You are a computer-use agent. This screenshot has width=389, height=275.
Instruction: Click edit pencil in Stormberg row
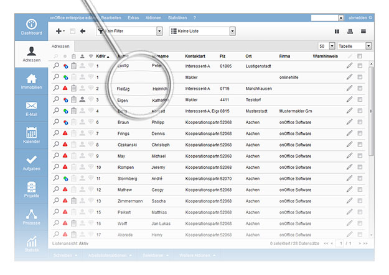[349, 178]
